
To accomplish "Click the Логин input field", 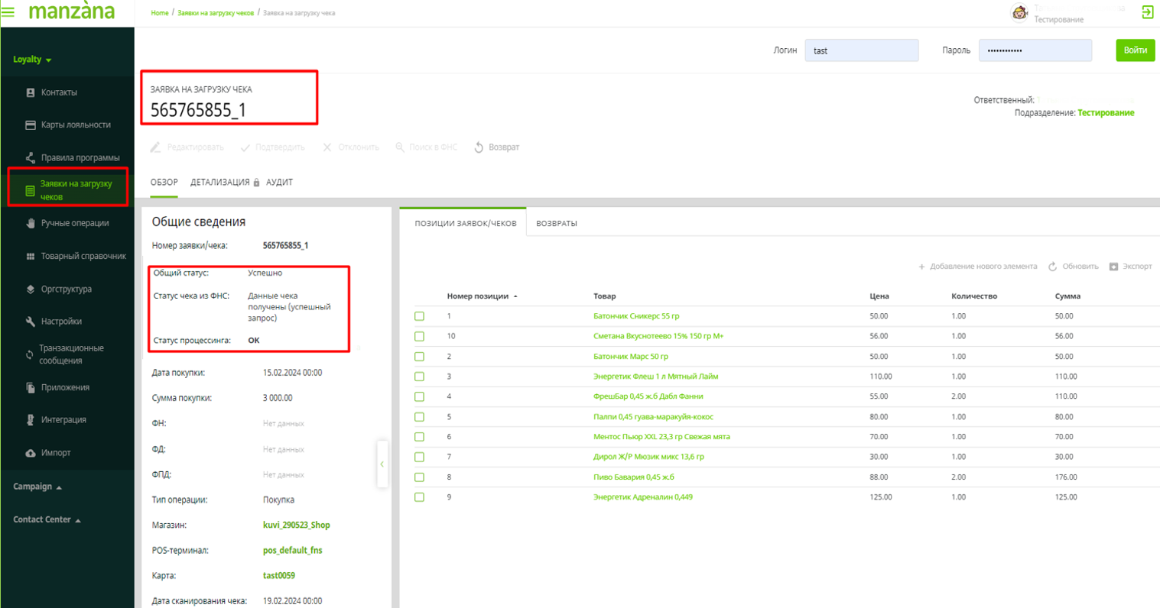I will (861, 50).
